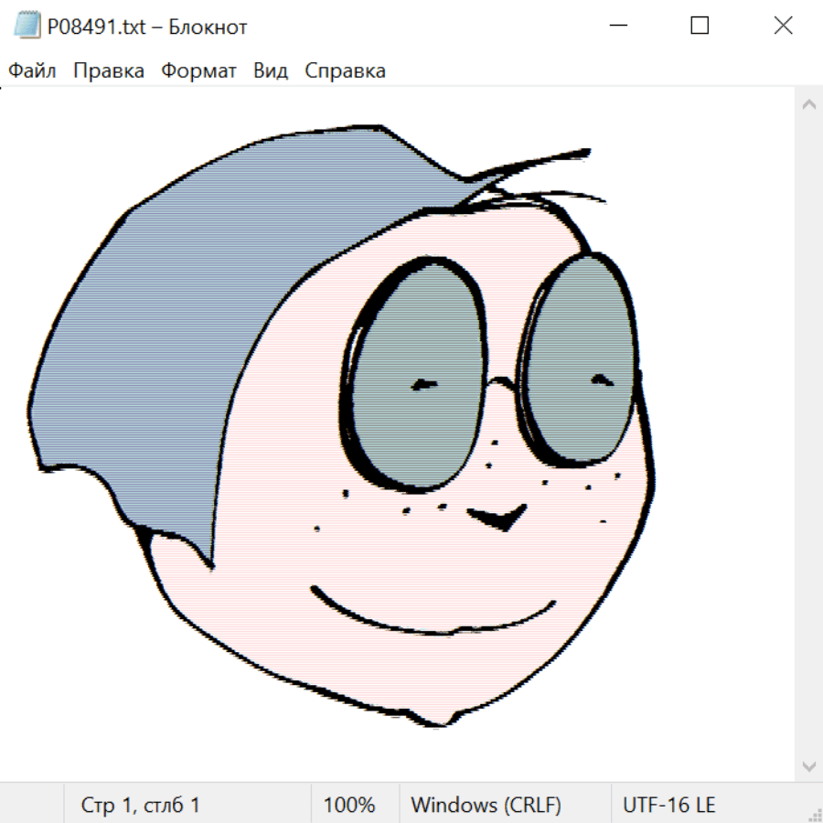Close the P08491.txt Notepad window
The height and width of the screenshot is (823, 823).
pyautogui.click(x=783, y=27)
